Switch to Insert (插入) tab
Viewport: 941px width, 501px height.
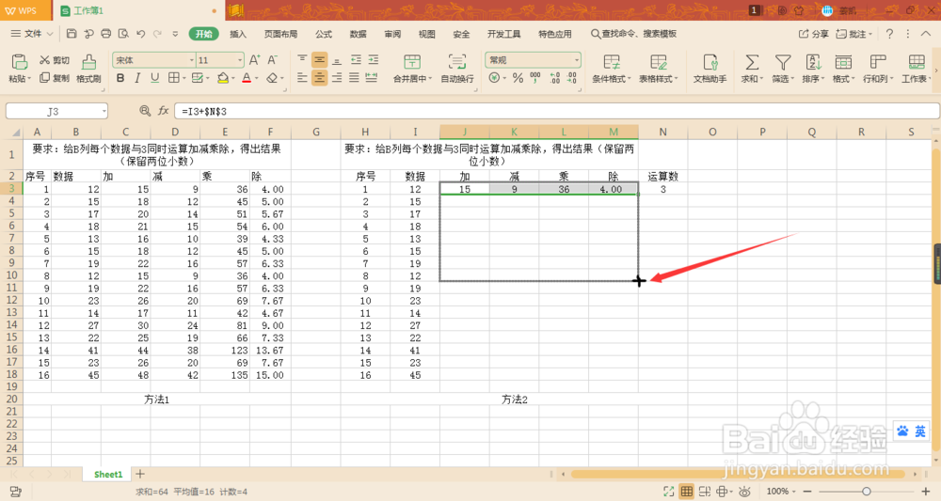coord(238,34)
